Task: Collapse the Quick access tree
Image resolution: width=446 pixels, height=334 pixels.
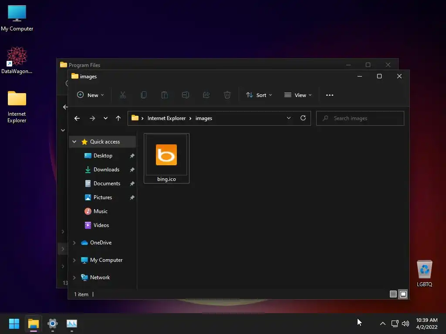Action: tap(74, 142)
